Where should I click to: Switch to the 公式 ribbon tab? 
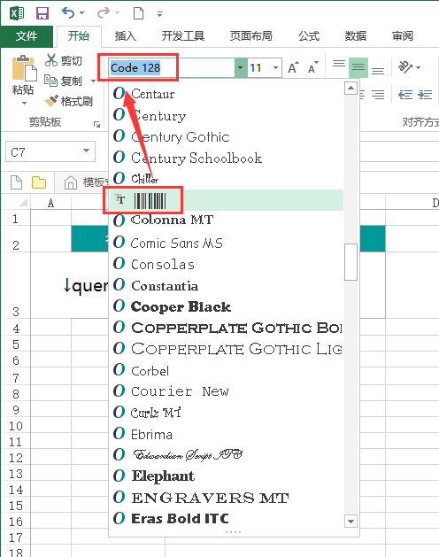[309, 36]
